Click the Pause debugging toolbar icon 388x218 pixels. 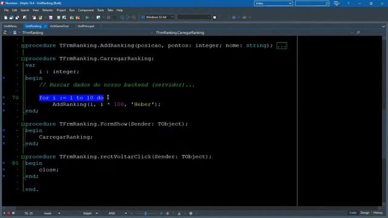coord(109,18)
